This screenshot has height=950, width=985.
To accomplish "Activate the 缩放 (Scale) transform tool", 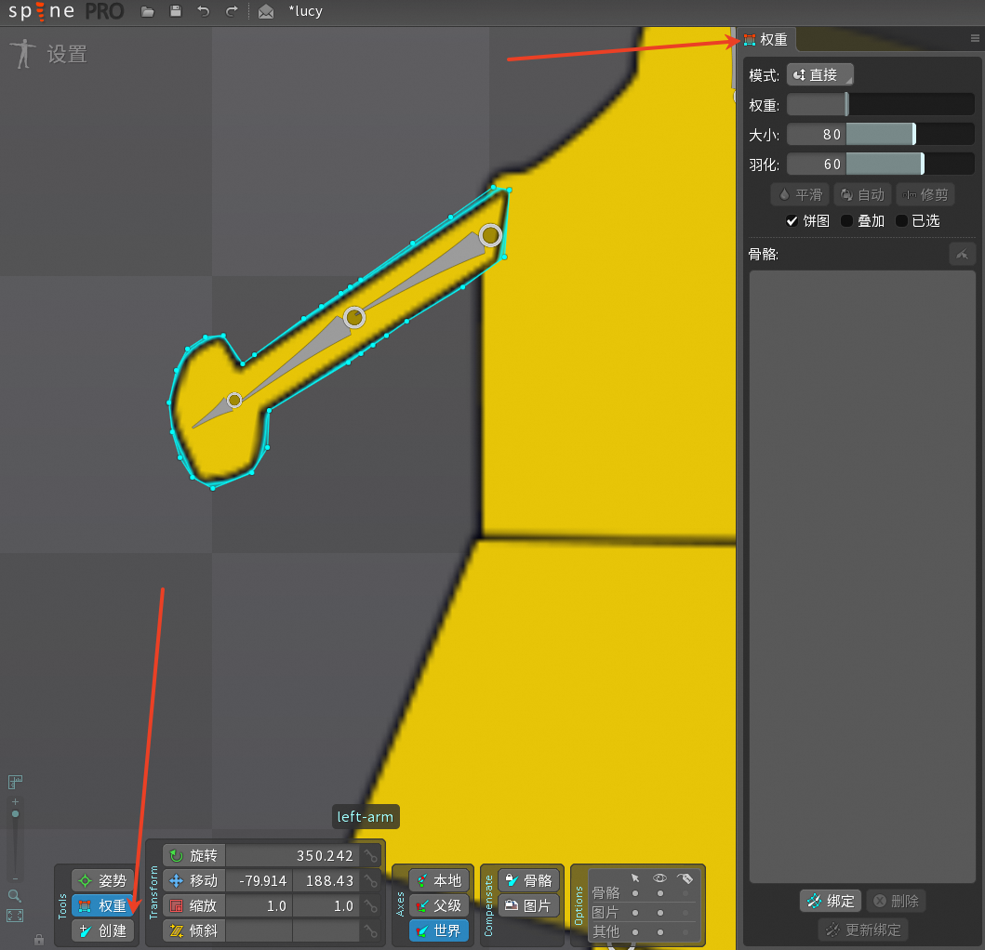I will coord(194,905).
